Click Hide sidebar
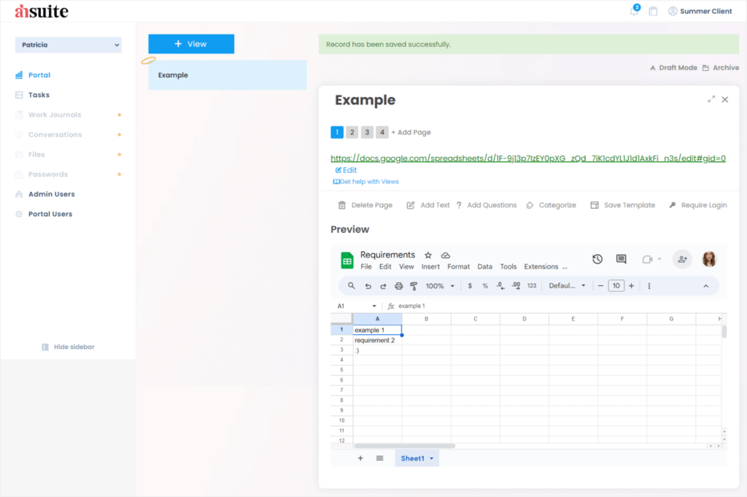 point(68,347)
